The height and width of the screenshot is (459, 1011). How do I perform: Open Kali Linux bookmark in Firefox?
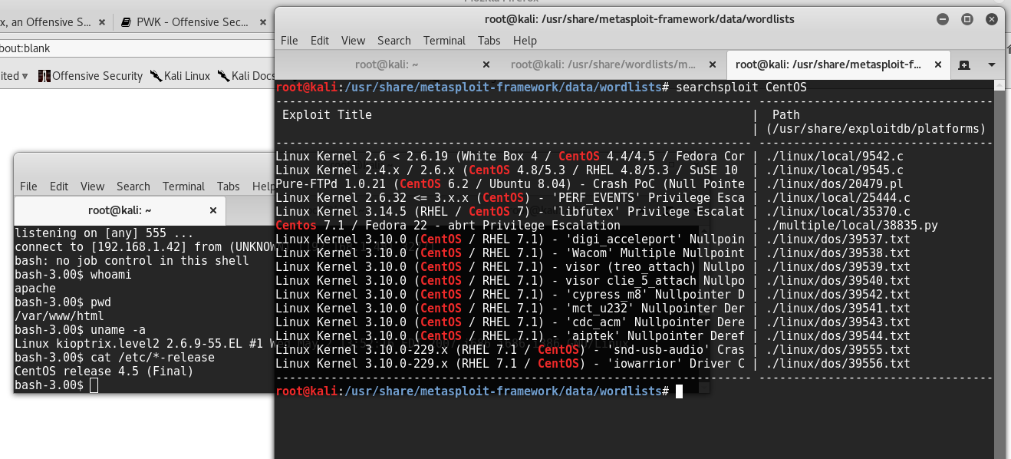click(x=179, y=76)
